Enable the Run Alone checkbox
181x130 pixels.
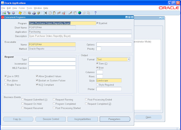click(5, 80)
